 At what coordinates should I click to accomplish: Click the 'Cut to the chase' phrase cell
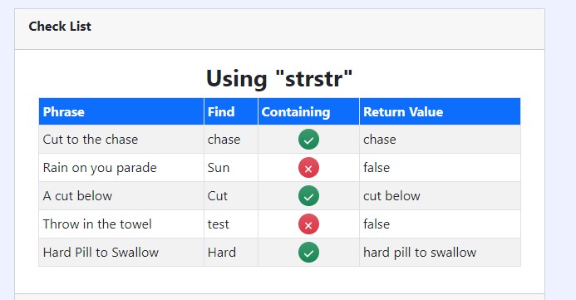[x=121, y=140]
